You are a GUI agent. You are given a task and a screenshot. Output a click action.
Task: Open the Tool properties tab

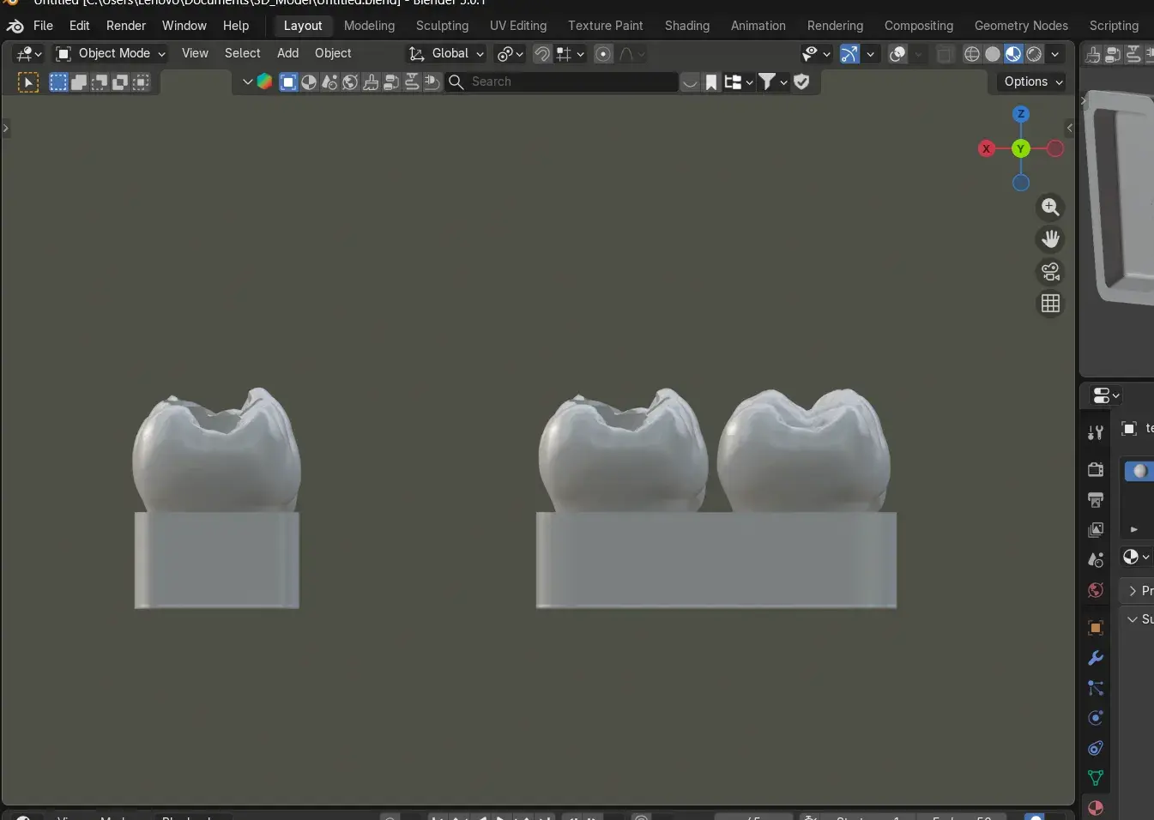1096,432
